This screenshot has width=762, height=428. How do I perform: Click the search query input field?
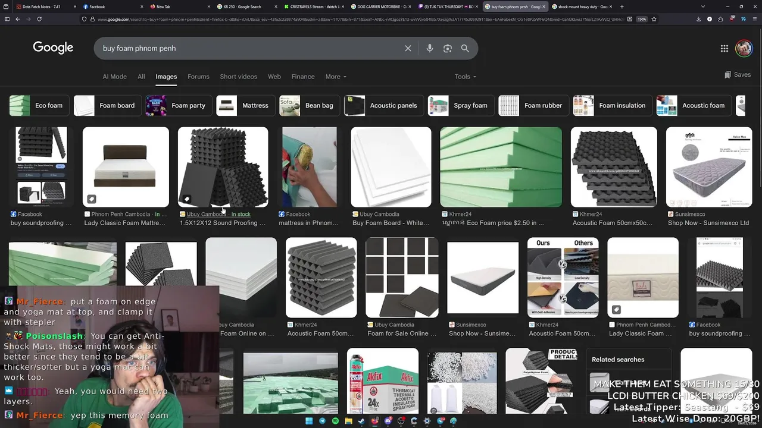[x=250, y=48]
